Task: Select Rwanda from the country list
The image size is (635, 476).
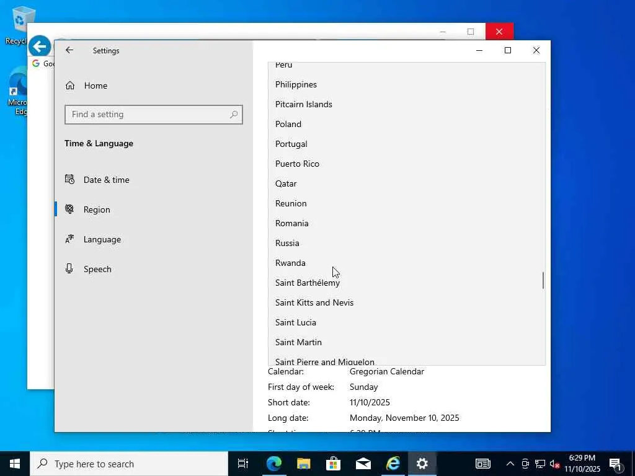Action: pos(407,263)
